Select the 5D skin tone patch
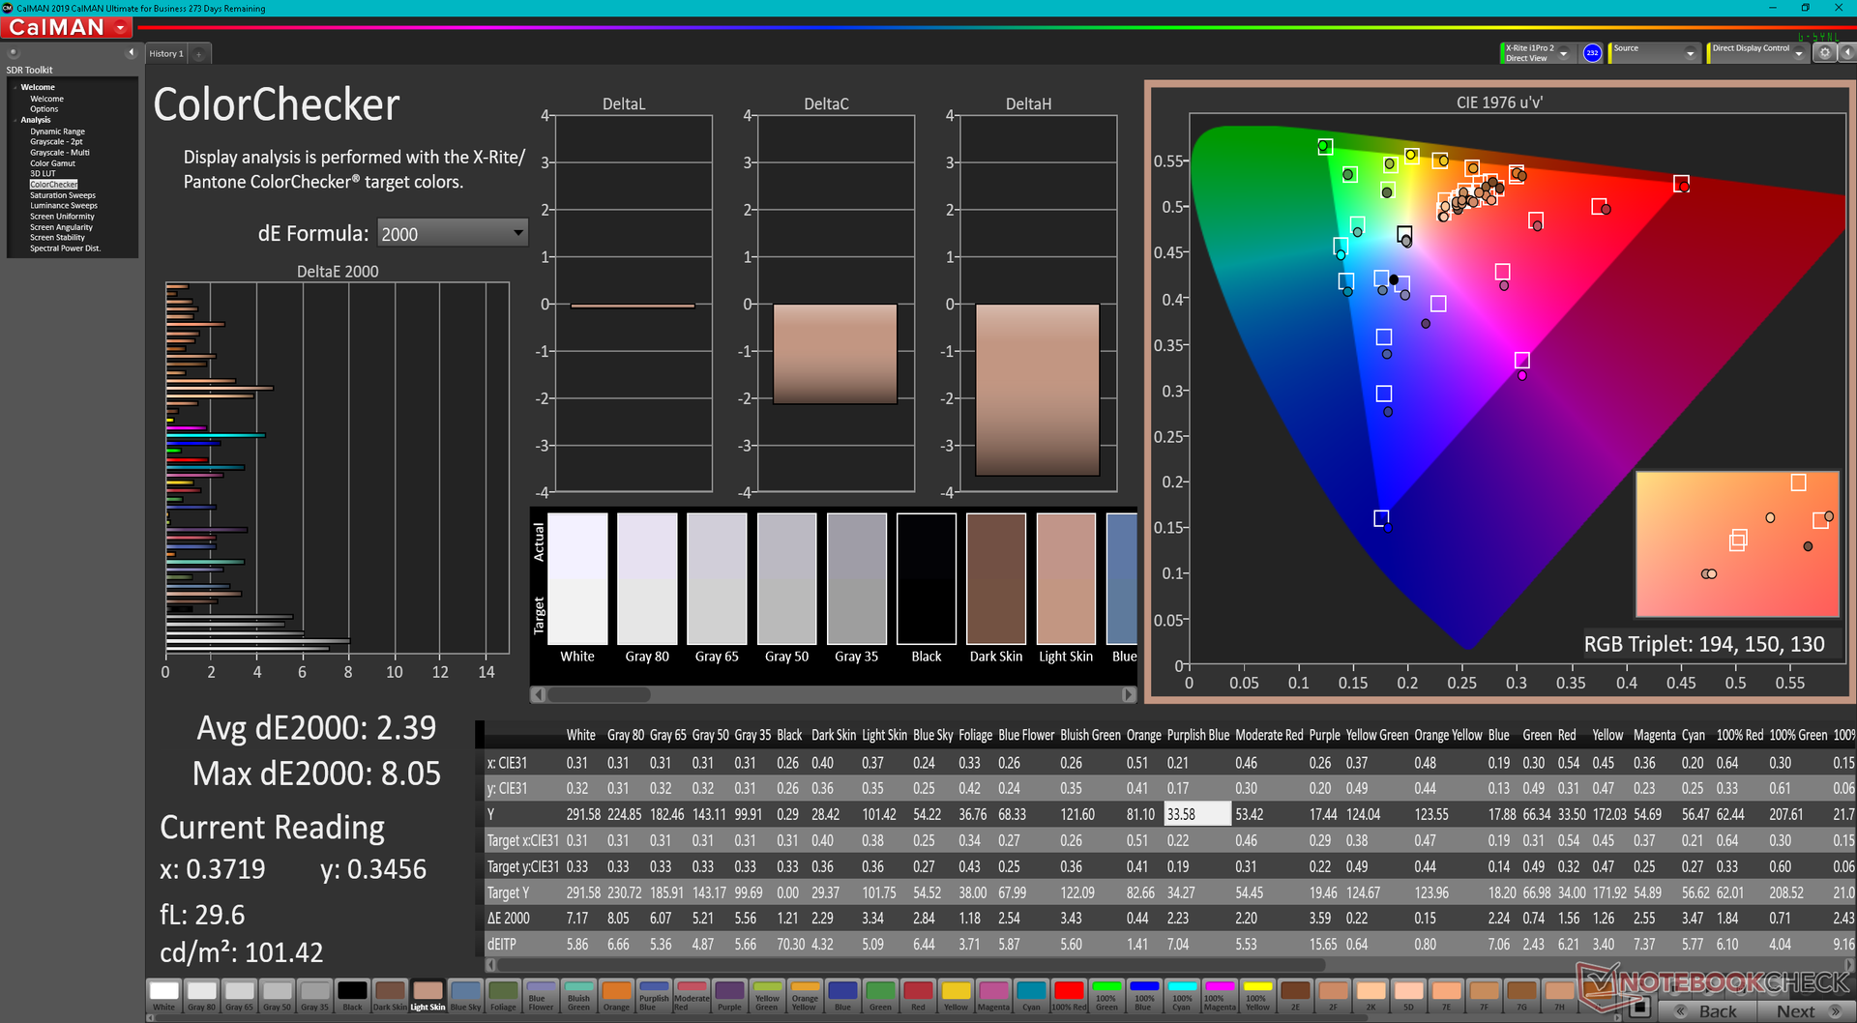1857x1023 pixels. tap(1408, 996)
